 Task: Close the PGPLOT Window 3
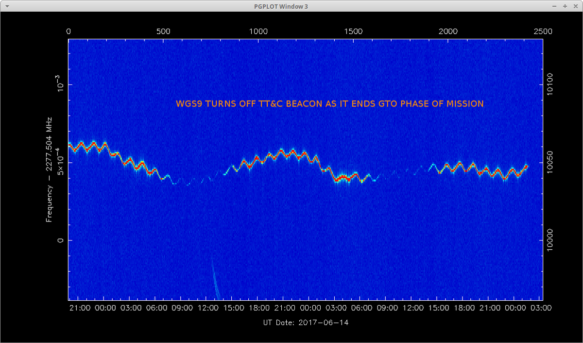click(575, 6)
